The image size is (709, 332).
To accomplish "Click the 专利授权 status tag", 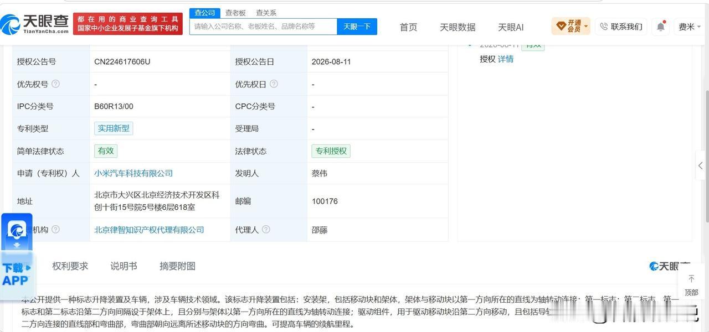I will coord(331,151).
